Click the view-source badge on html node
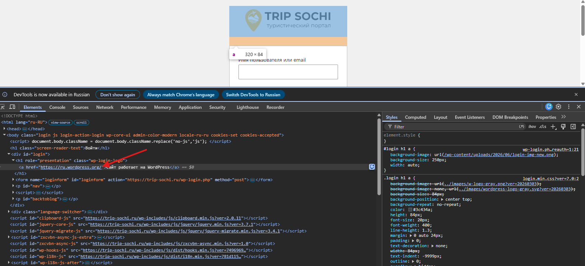Image resolution: width=585 pixels, height=266 pixels. click(60, 122)
